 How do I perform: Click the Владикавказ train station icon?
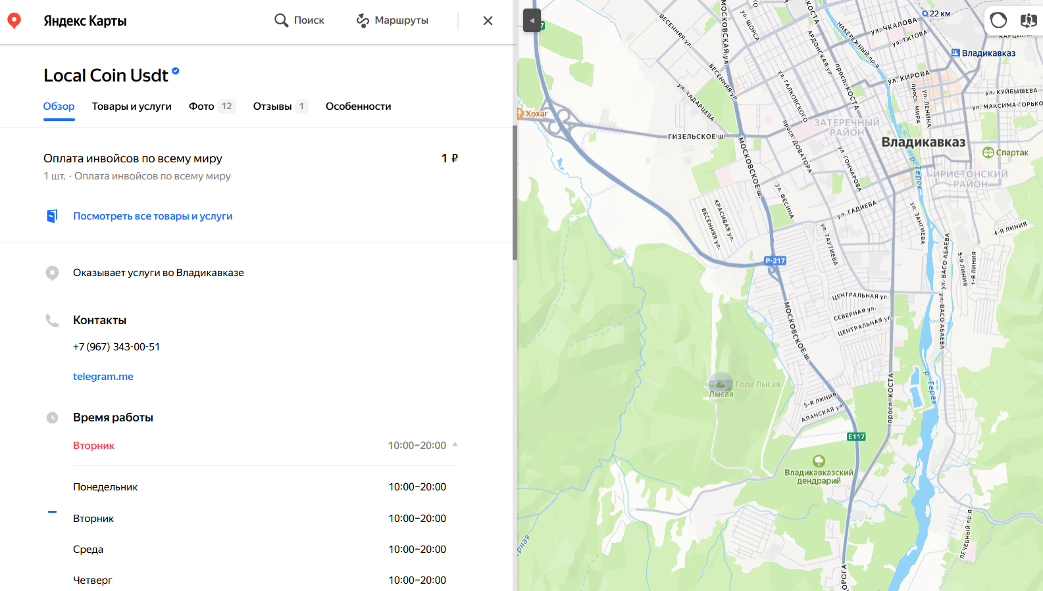tap(955, 53)
